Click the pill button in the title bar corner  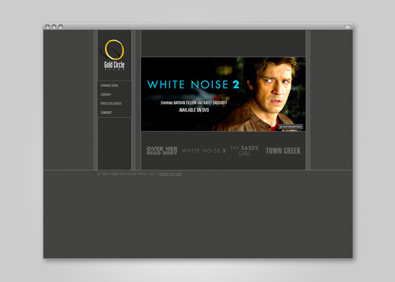348,27
